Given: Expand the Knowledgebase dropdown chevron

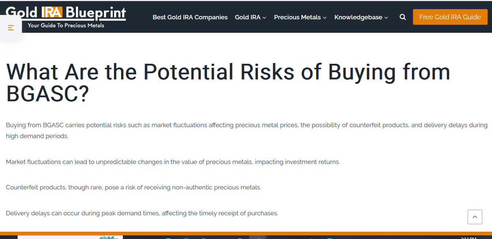Looking at the screenshot, I should (386, 17).
